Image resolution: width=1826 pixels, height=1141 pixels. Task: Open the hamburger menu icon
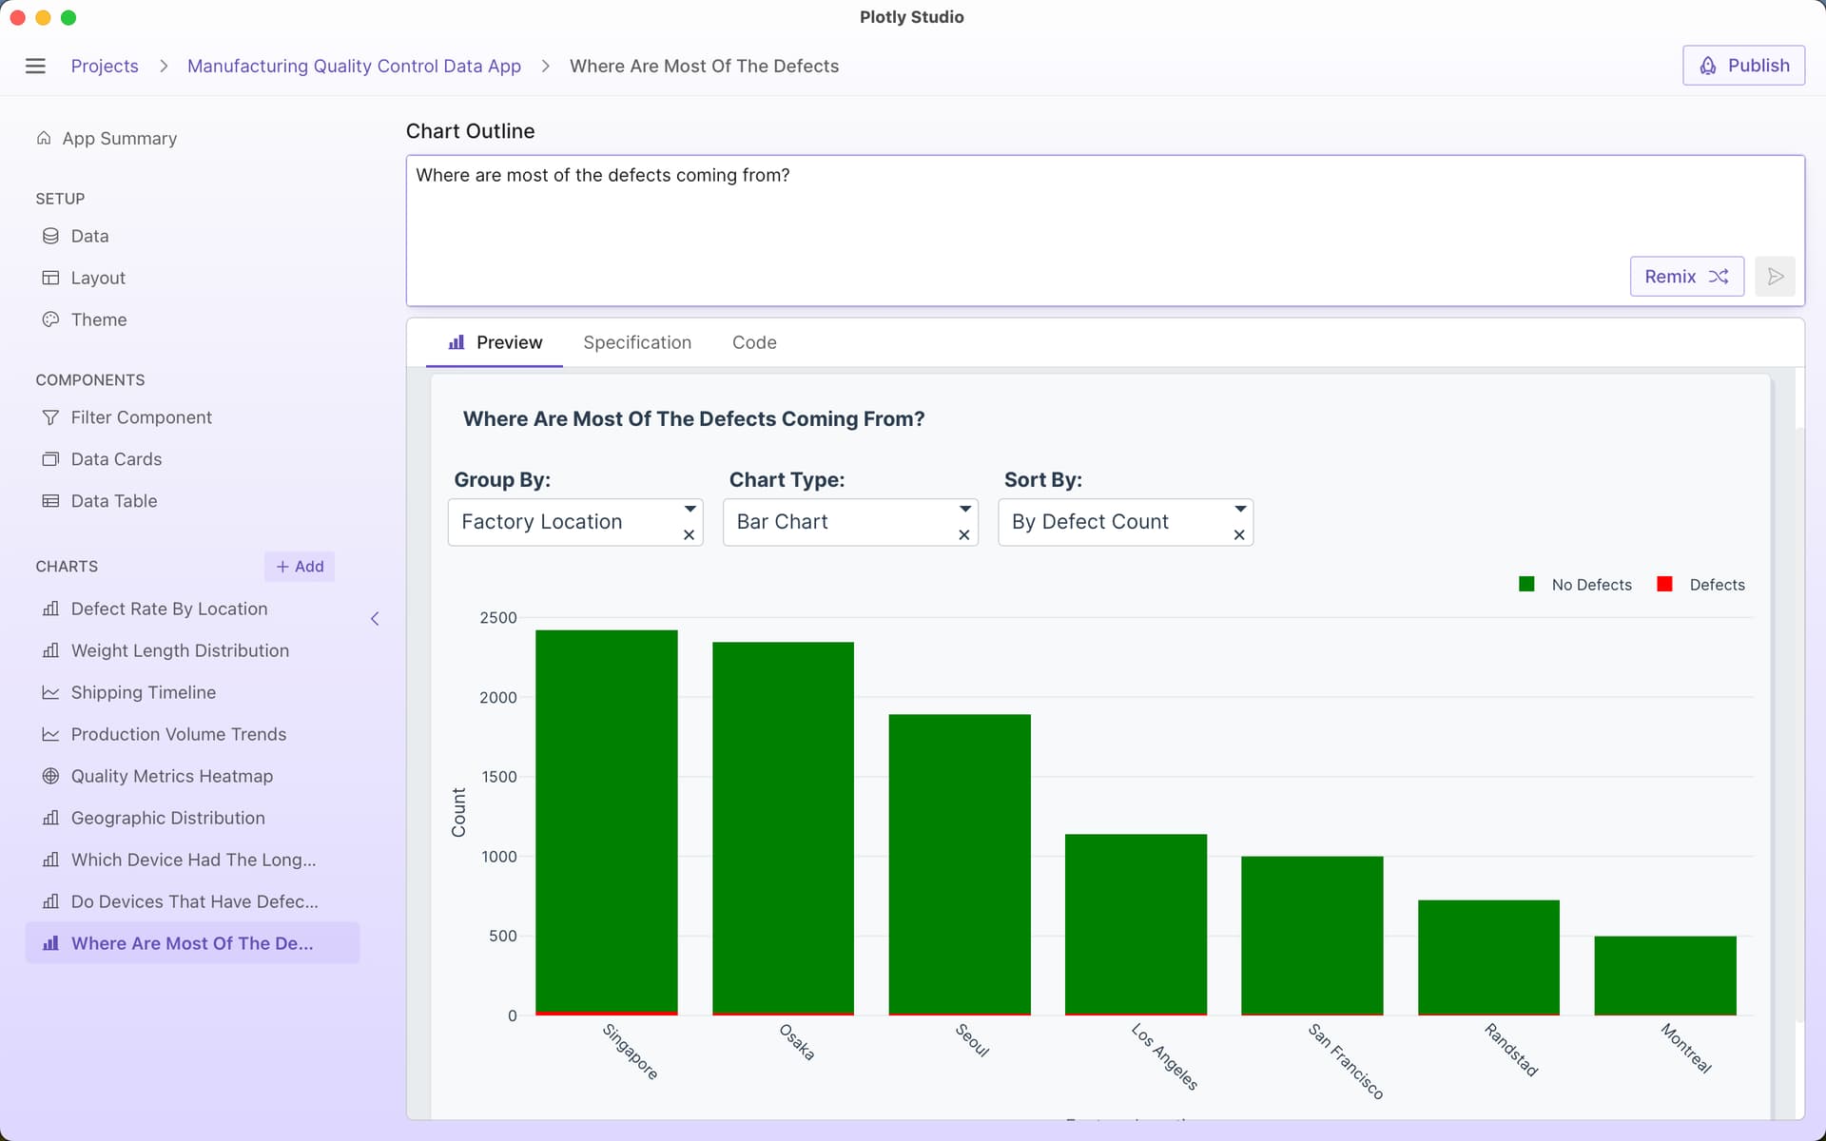point(35,66)
